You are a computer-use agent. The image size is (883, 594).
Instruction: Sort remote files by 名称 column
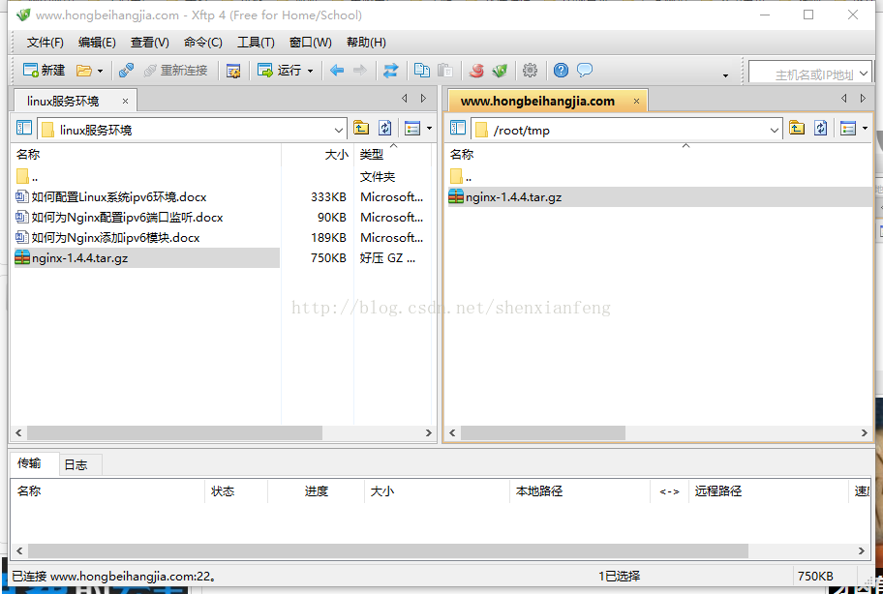tap(657, 154)
